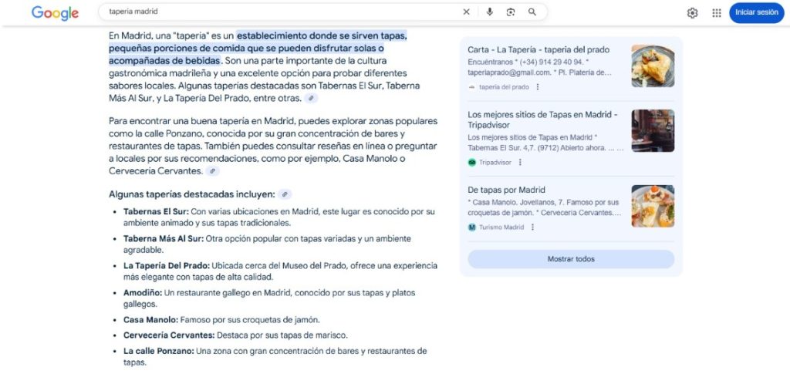Image resolution: width=790 pixels, height=384 pixels.
Task: Open source link icon after 'entre otras.'
Action: (312, 98)
